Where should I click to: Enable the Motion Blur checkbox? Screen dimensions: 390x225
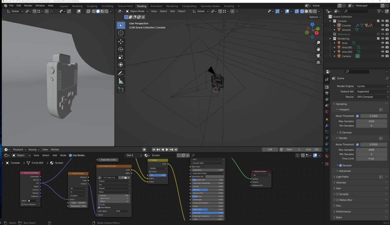pyautogui.click(x=337, y=200)
